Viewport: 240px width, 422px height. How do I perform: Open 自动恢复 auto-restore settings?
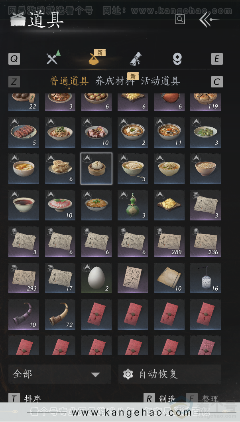tap(169, 374)
